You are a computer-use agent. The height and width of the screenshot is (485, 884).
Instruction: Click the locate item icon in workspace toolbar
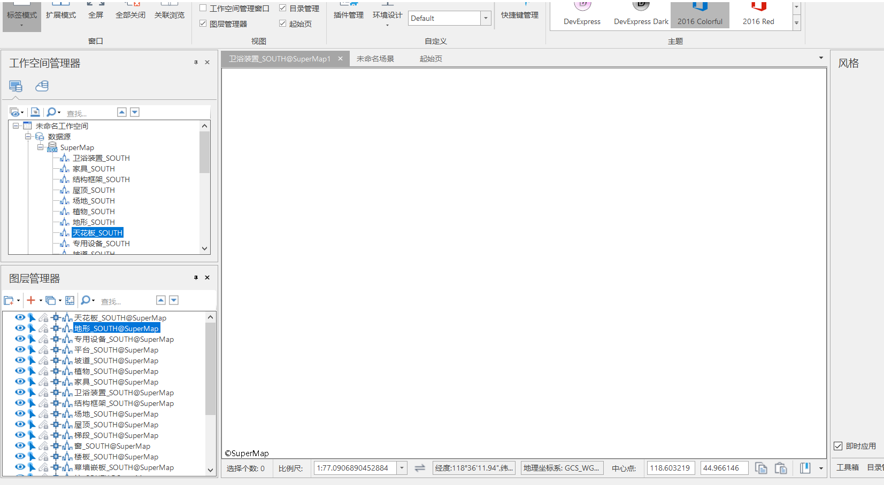(x=35, y=112)
